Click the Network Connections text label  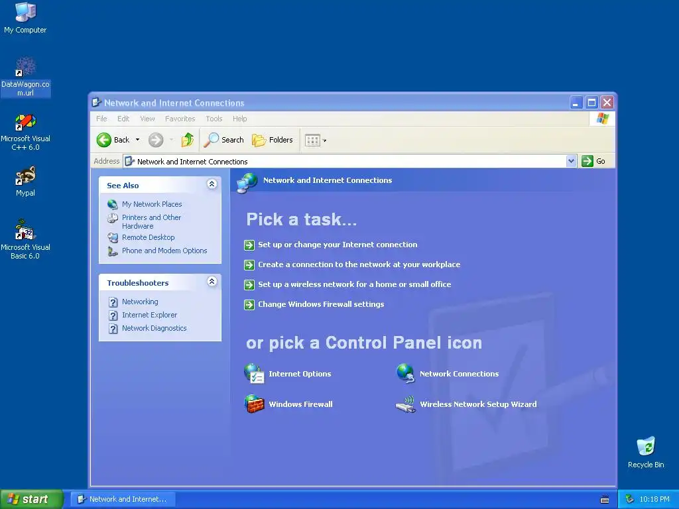(x=459, y=374)
